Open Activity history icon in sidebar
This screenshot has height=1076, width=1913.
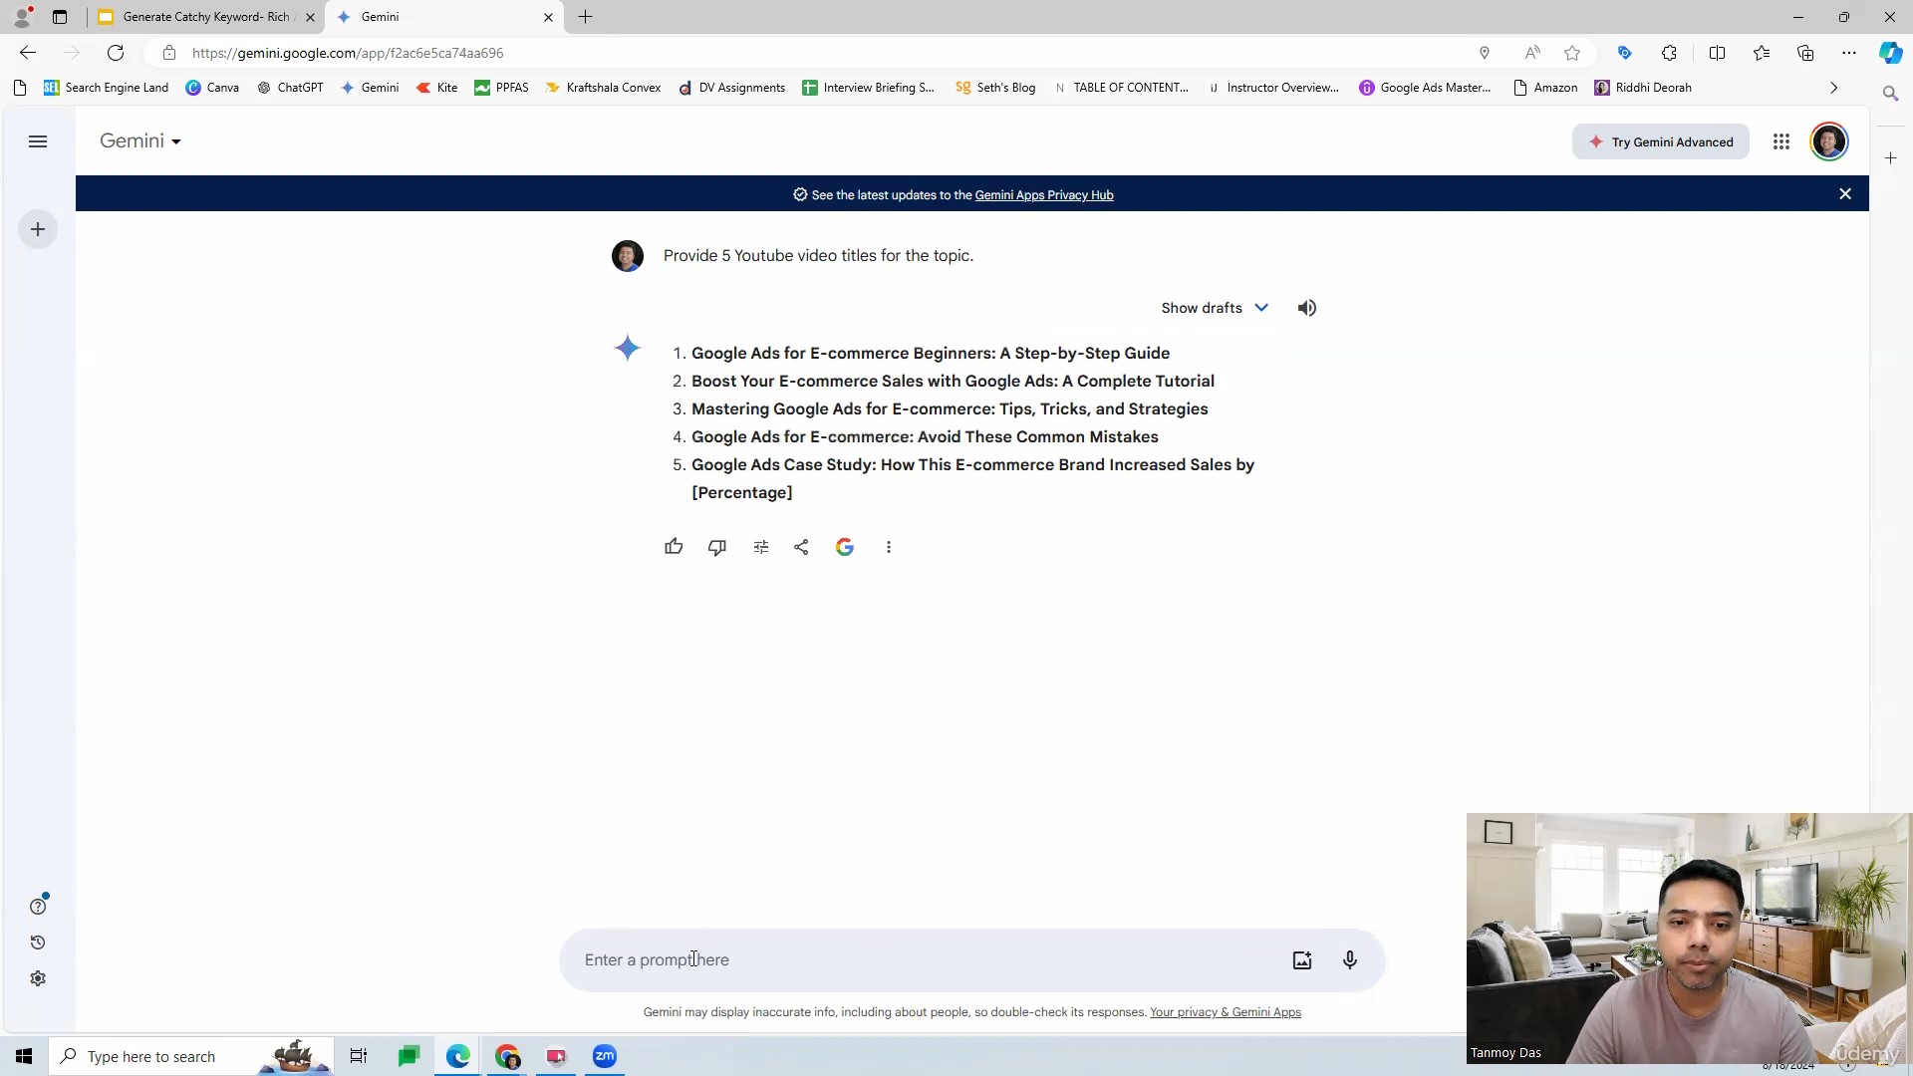click(38, 942)
